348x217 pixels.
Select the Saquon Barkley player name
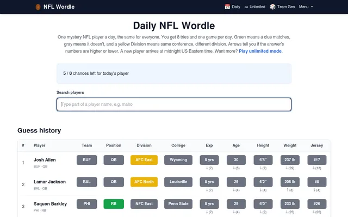50,204
